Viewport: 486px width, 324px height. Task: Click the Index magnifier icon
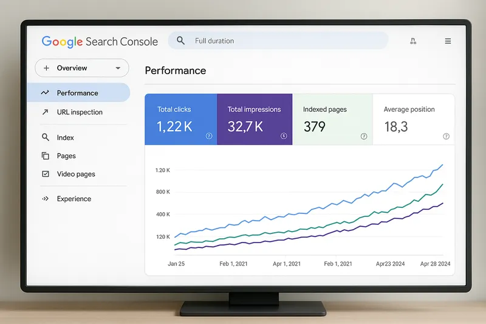(45, 137)
